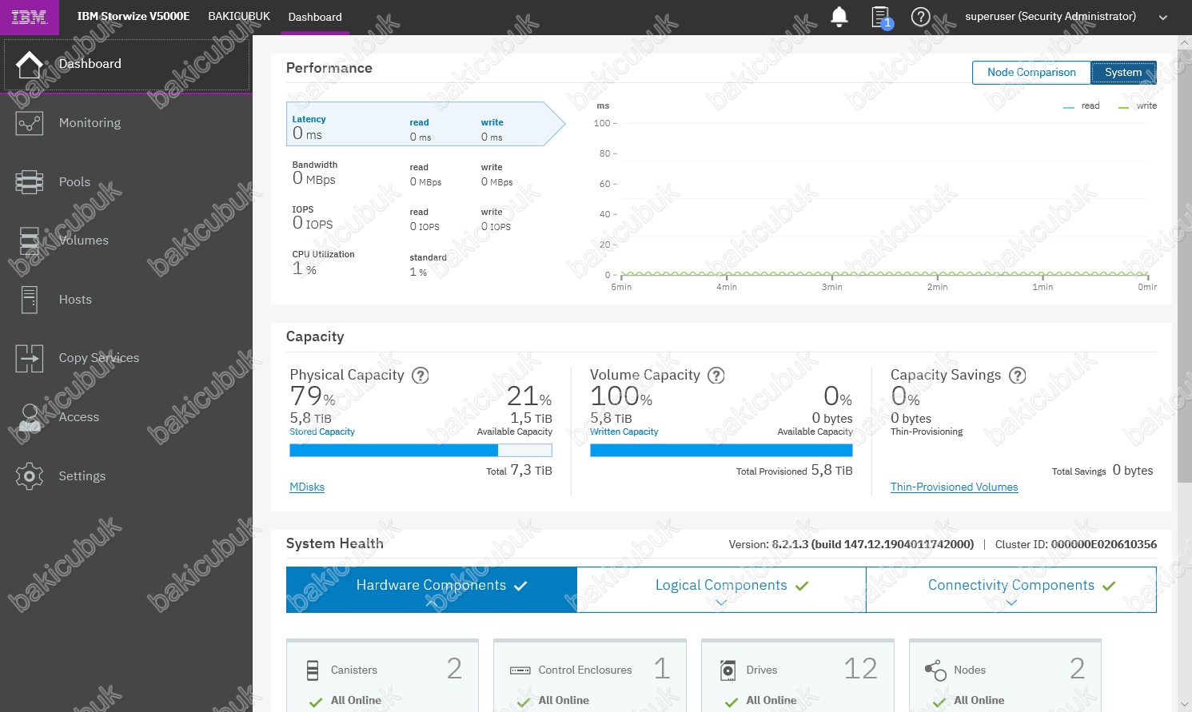Switch performance view to System
The height and width of the screenshot is (712, 1192).
click(1123, 73)
